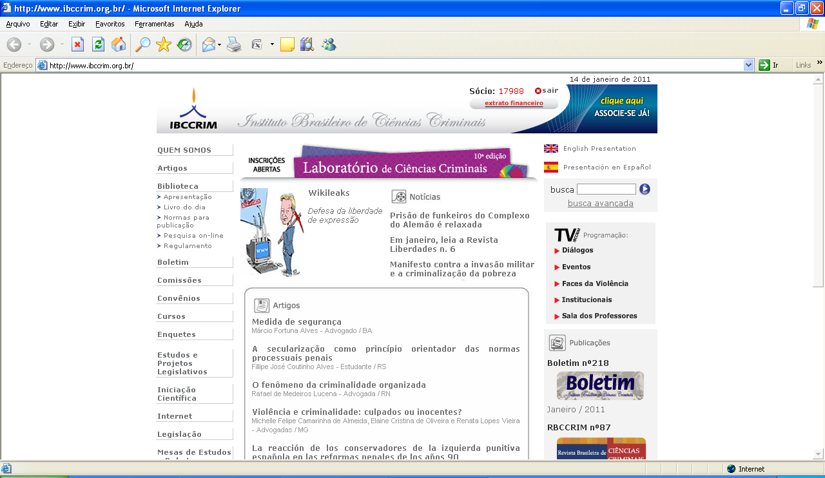Open the address bar URL dropdown
This screenshot has width=825, height=478.
coord(748,65)
